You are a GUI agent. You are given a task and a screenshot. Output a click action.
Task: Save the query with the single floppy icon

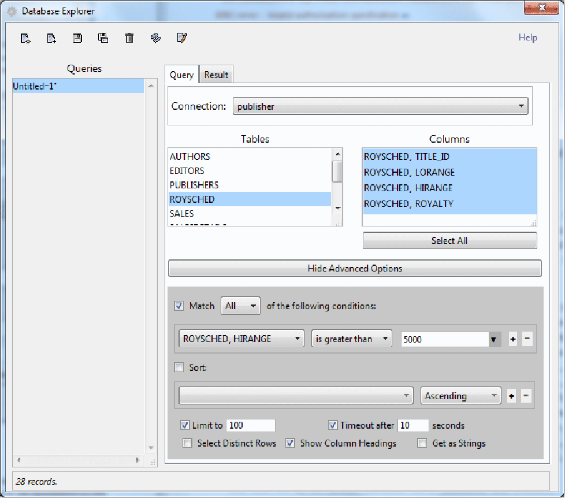pyautogui.click(x=77, y=39)
